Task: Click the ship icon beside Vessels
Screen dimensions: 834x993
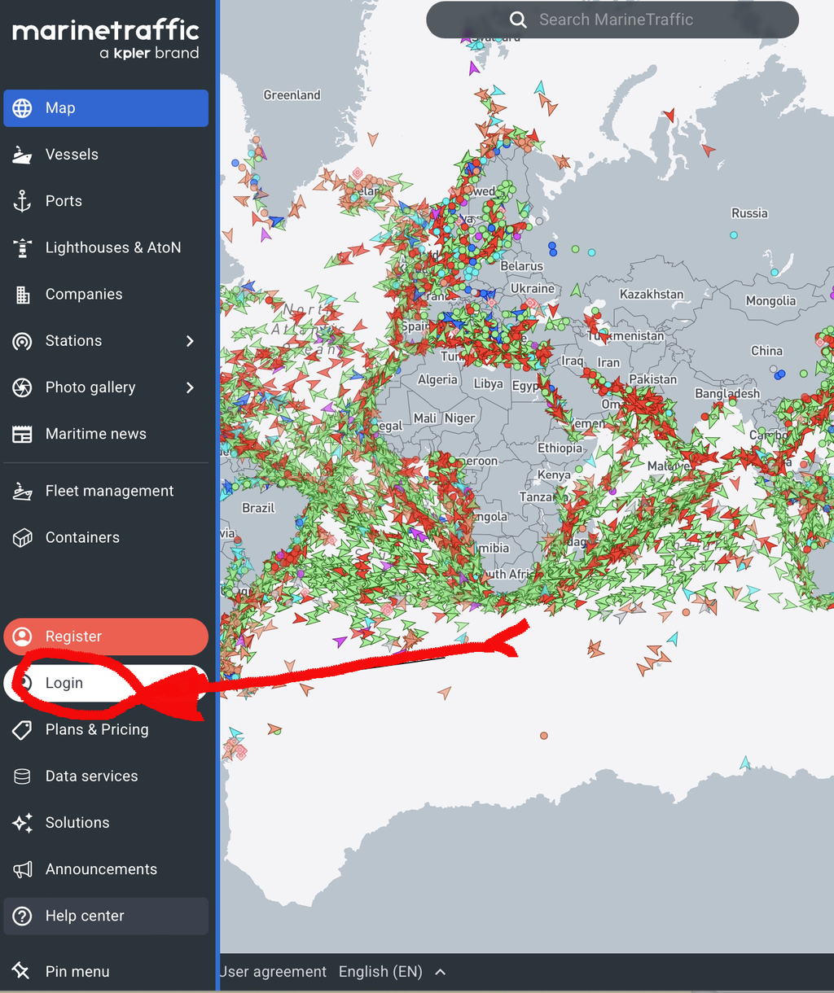Action: [22, 155]
